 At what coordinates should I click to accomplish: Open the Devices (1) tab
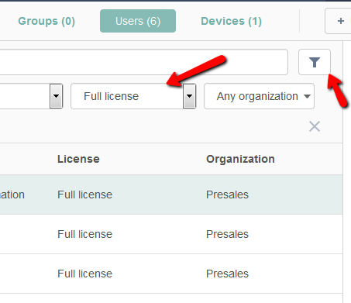(x=231, y=21)
